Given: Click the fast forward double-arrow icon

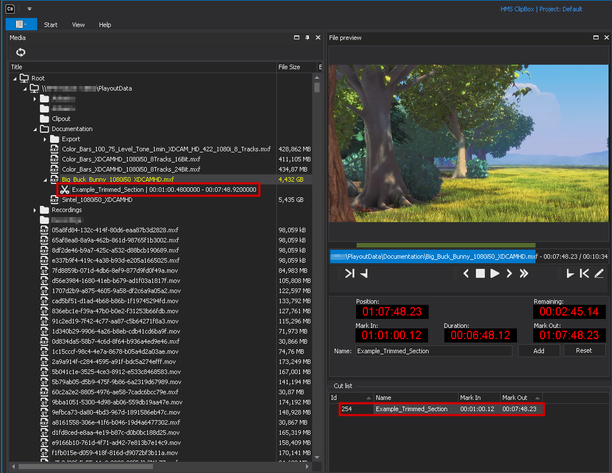Looking at the screenshot, I should coord(524,273).
